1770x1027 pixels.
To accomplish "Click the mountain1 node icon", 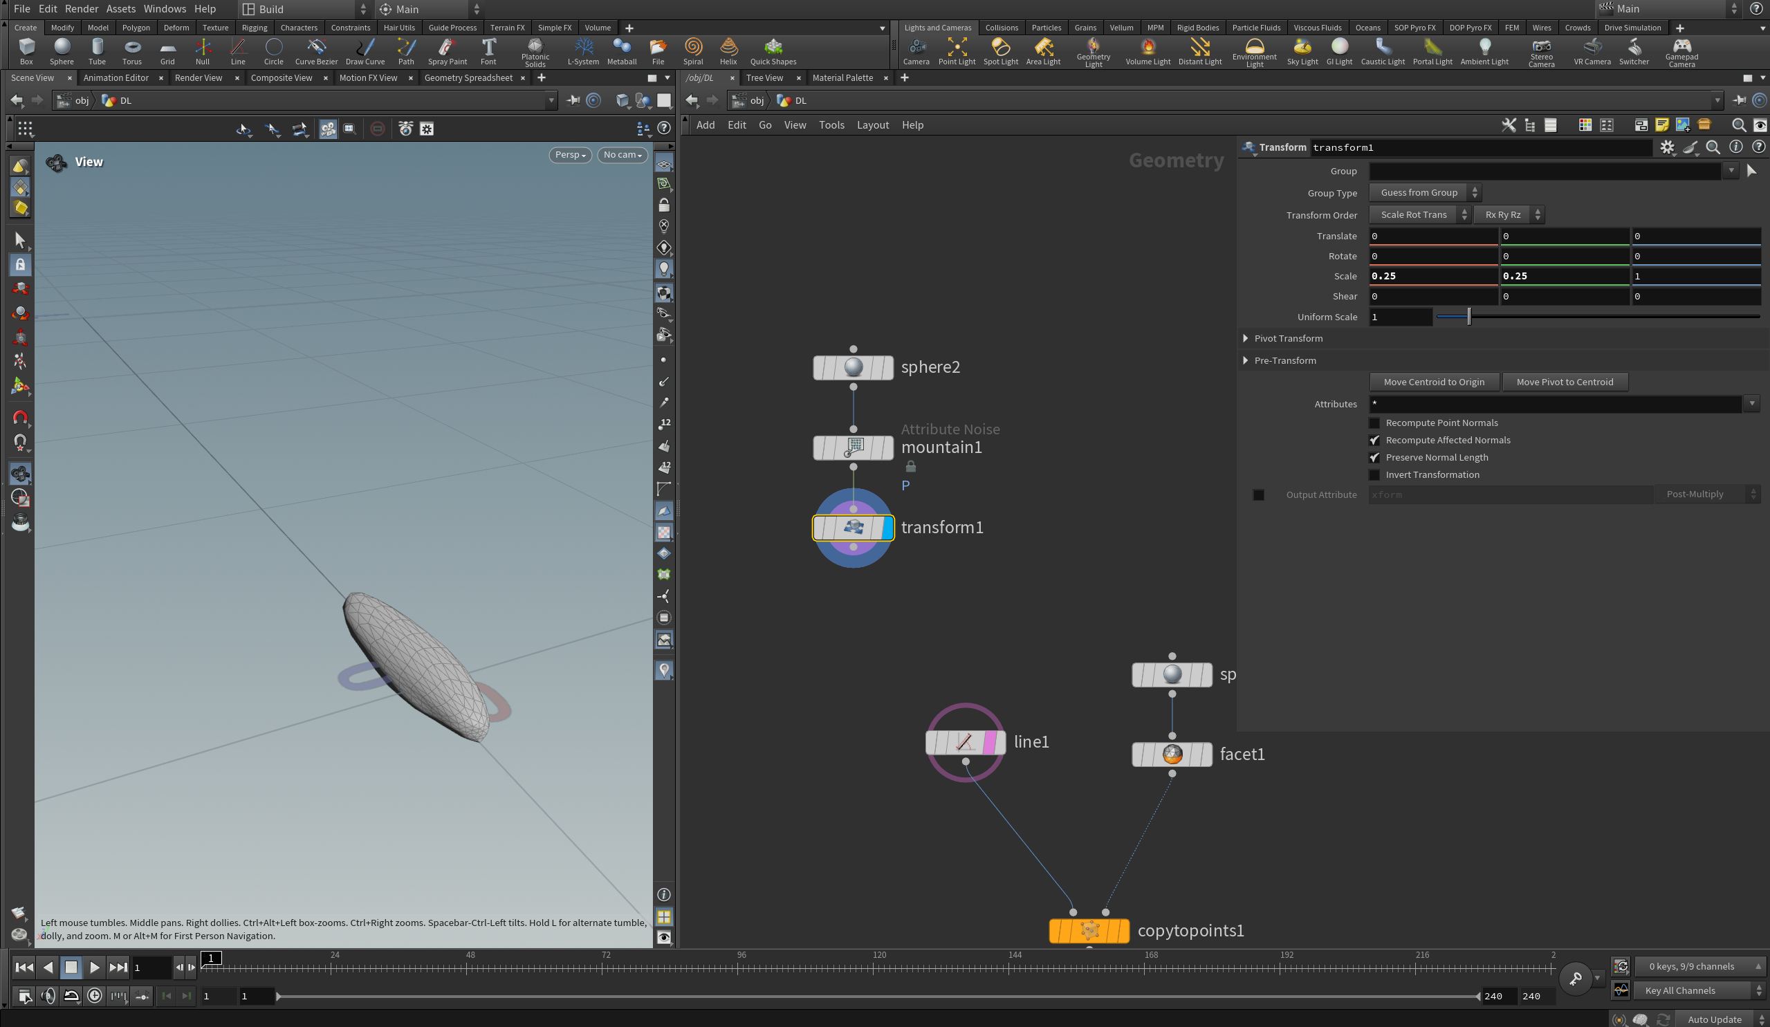I will point(853,447).
